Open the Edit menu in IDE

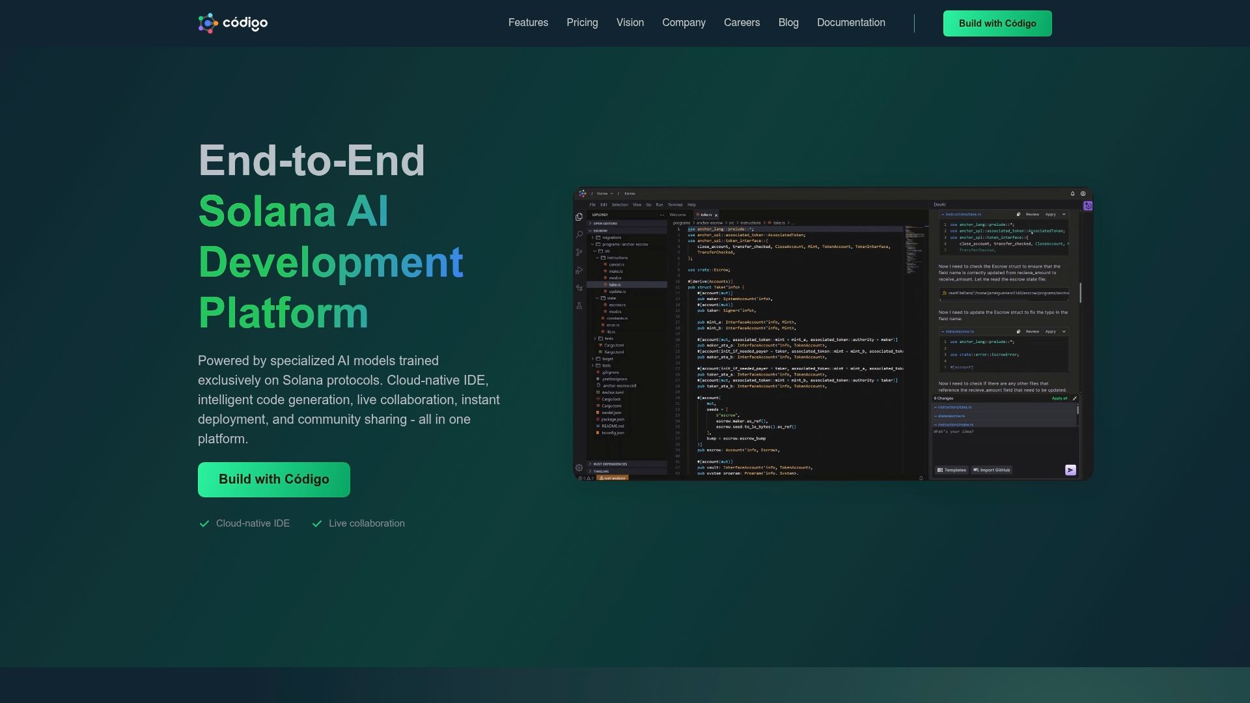click(604, 204)
